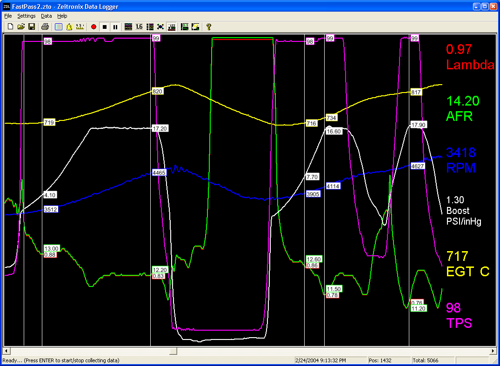Viewport: 500px width, 366px height.
Task: Click the magenta 98 TPS readout
Action: [x=459, y=315]
